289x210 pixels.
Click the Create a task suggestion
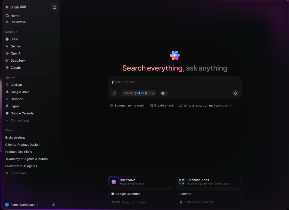tap(162, 105)
